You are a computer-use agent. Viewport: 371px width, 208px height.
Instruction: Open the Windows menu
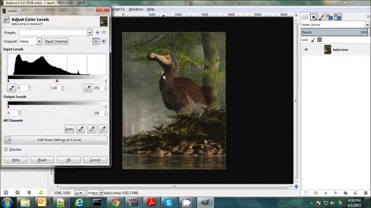click(x=136, y=9)
